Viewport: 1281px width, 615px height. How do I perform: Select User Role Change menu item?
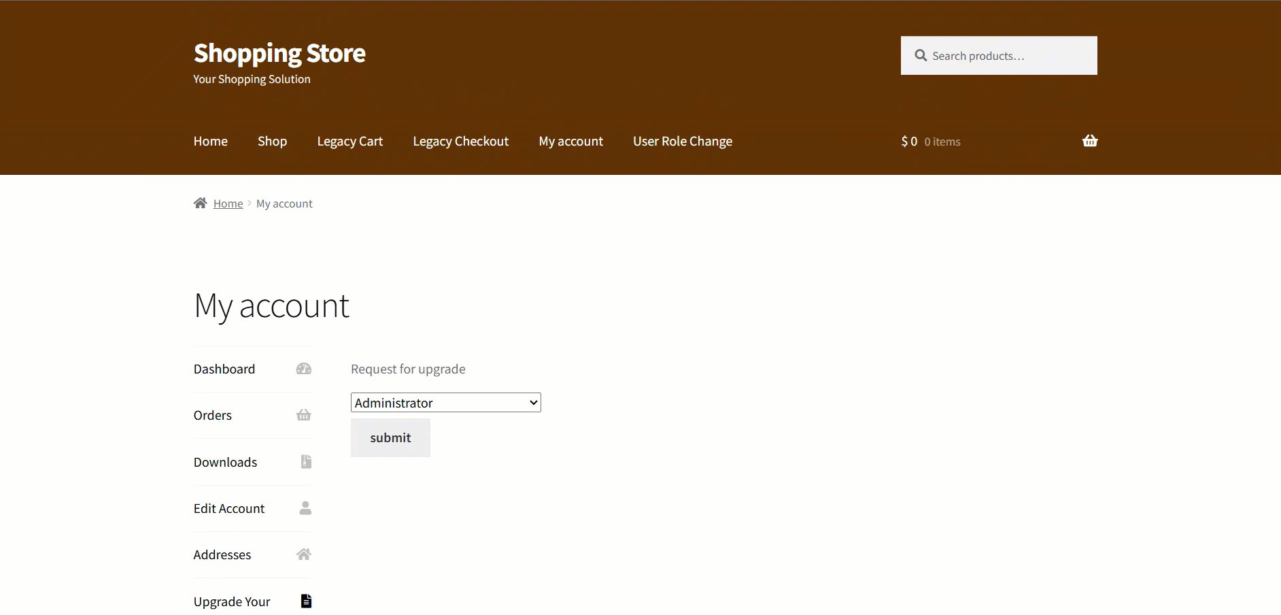coord(682,142)
